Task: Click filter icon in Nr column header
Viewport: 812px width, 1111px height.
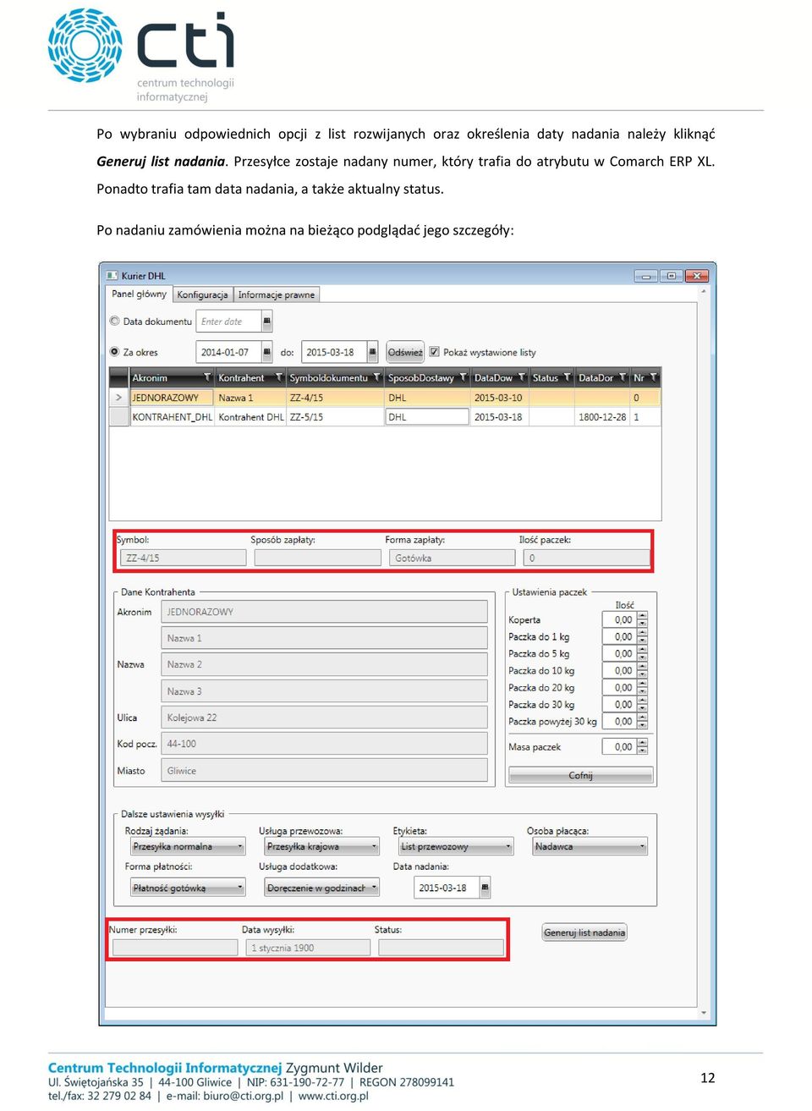Action: point(653,377)
